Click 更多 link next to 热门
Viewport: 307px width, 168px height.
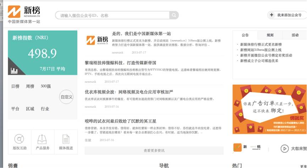click(x=303, y=166)
